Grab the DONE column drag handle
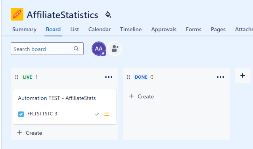The height and width of the screenshot is (149, 253). [x=128, y=77]
